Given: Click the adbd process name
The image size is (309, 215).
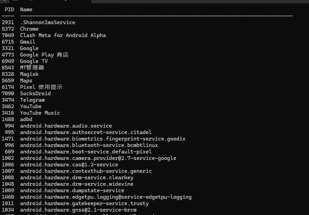Looking at the screenshot, I should (x=26, y=119).
